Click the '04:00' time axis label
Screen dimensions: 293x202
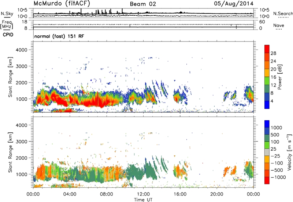[70, 194]
